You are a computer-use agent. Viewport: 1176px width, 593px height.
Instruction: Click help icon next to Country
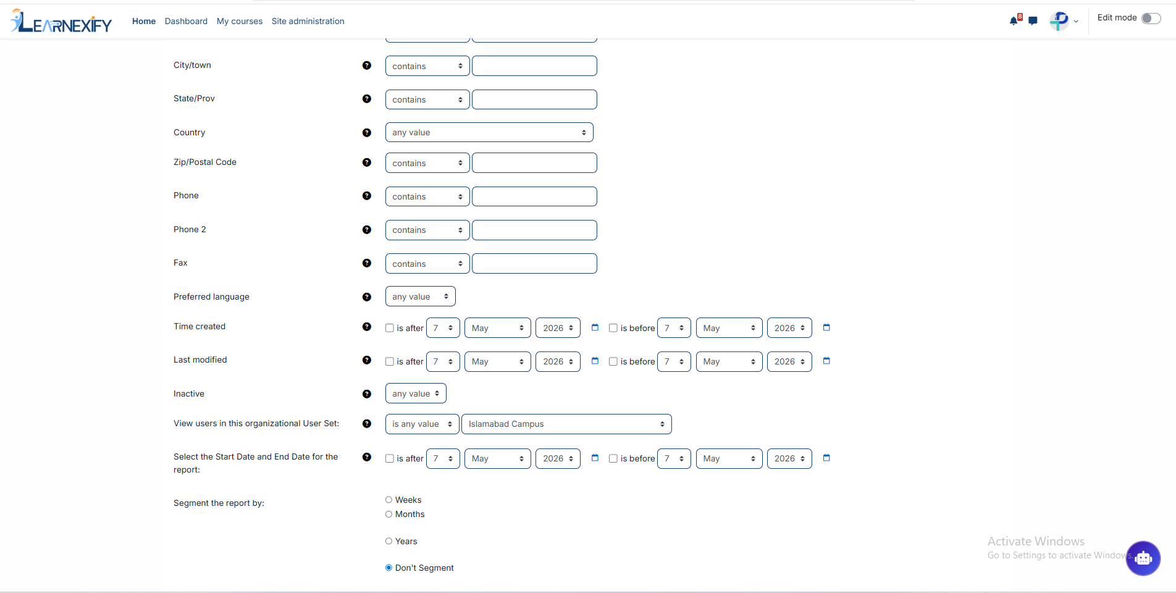coord(367,133)
